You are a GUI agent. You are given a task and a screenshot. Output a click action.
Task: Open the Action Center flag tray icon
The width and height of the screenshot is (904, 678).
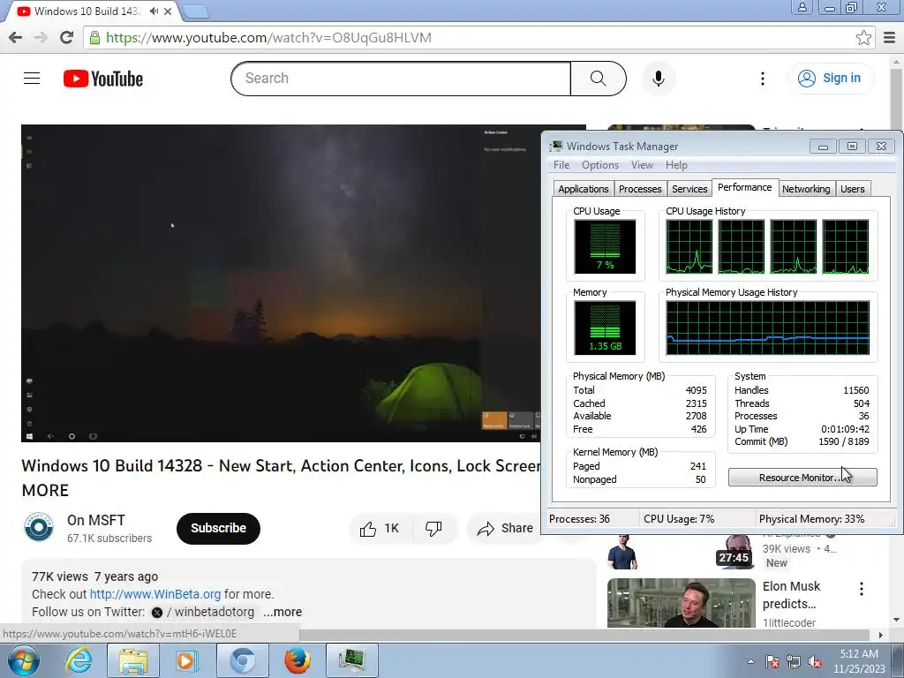[x=772, y=661]
